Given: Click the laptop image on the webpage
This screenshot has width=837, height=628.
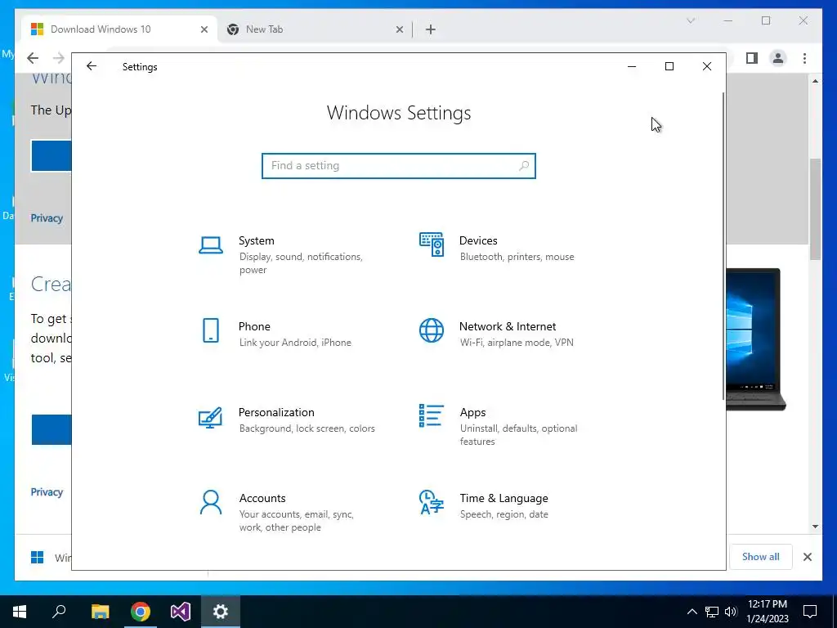Looking at the screenshot, I should [x=756, y=339].
